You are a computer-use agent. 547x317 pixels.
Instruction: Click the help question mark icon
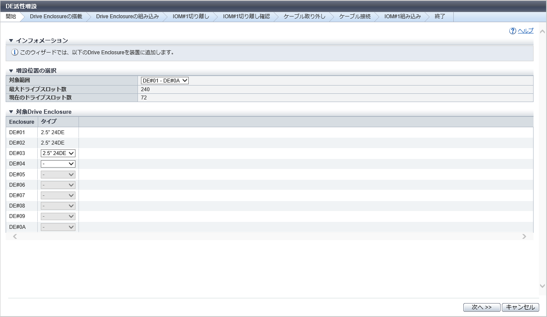(513, 31)
